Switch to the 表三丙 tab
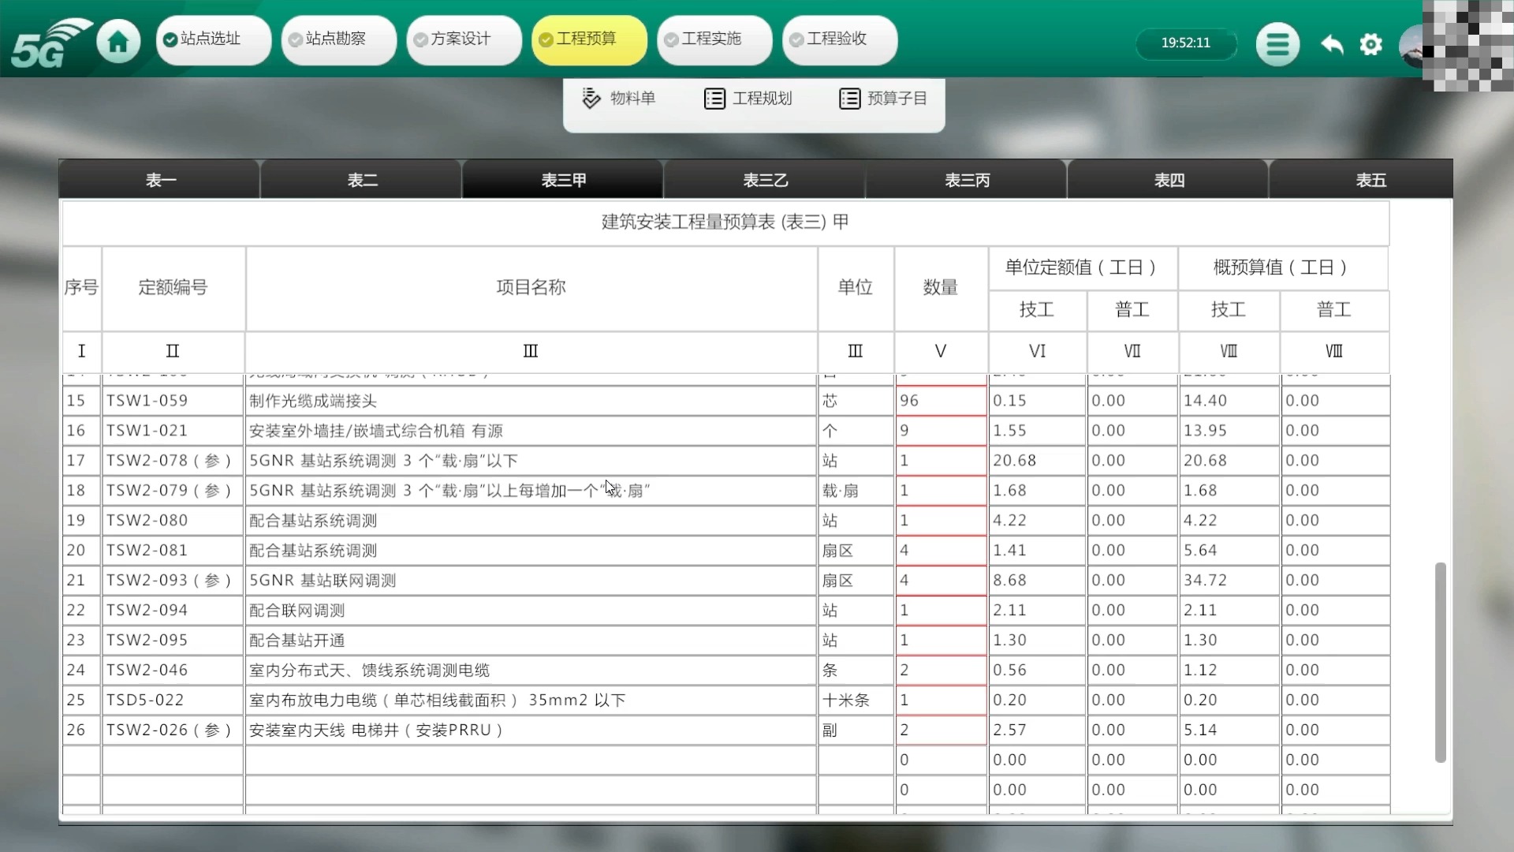Screen dimensions: 1514x852 [x=967, y=180]
